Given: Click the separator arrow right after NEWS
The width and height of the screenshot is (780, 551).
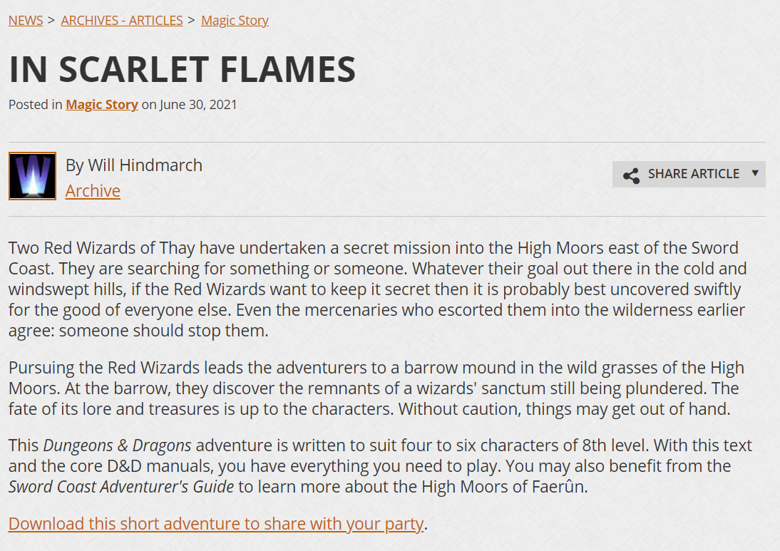Looking at the screenshot, I should coord(52,21).
